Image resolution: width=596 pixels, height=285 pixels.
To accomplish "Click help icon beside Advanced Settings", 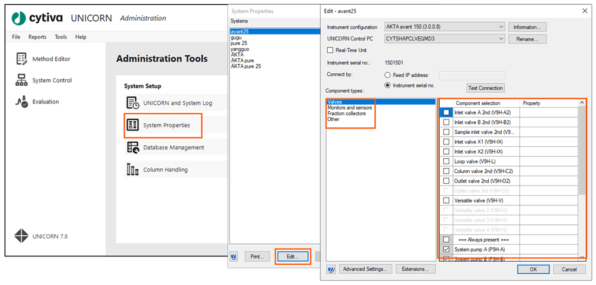I will click(331, 269).
